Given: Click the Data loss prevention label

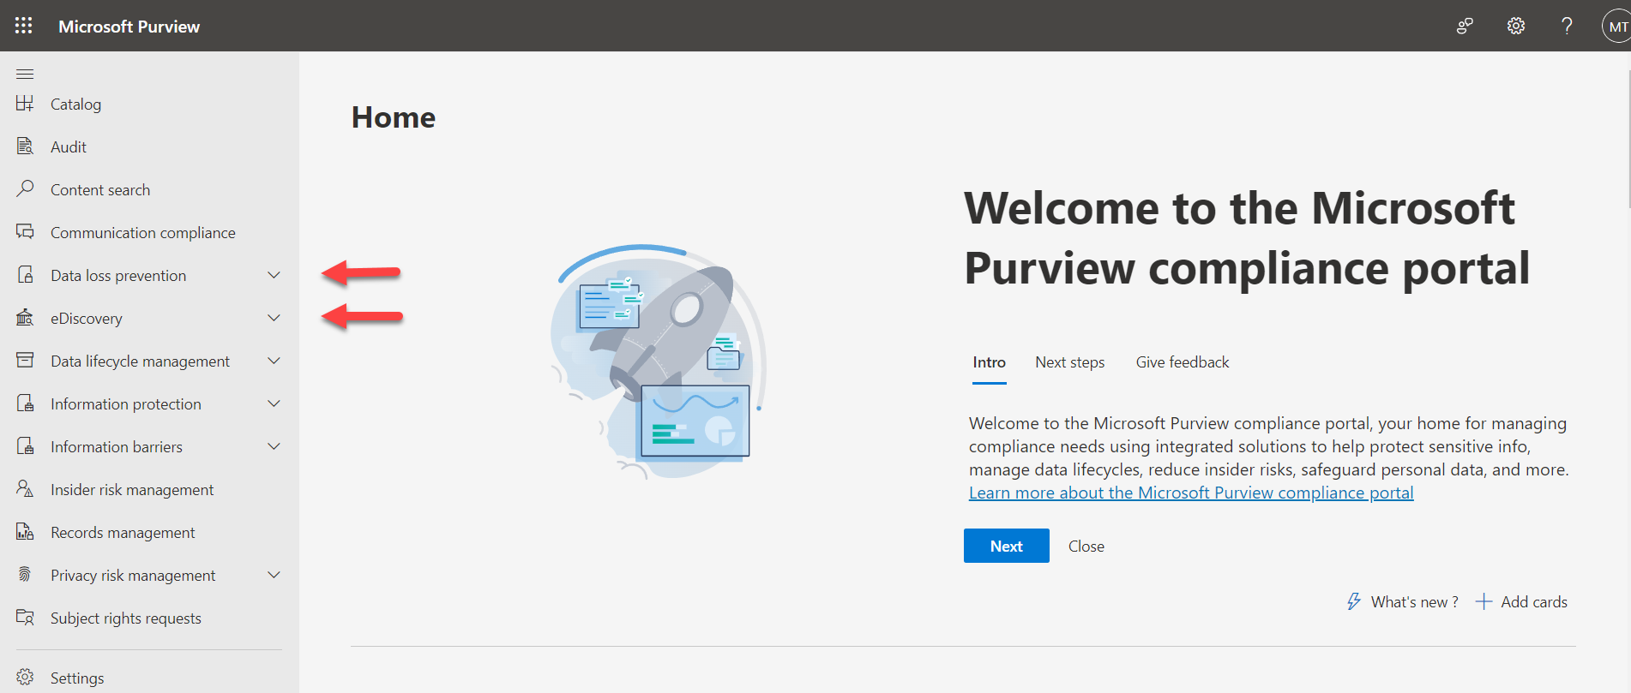Looking at the screenshot, I should 118,275.
